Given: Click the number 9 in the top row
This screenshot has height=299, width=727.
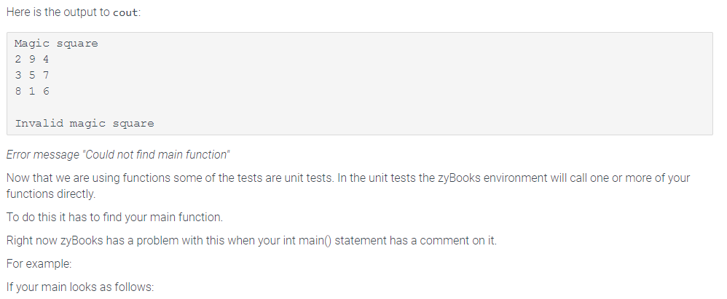Looking at the screenshot, I should click(x=32, y=59).
